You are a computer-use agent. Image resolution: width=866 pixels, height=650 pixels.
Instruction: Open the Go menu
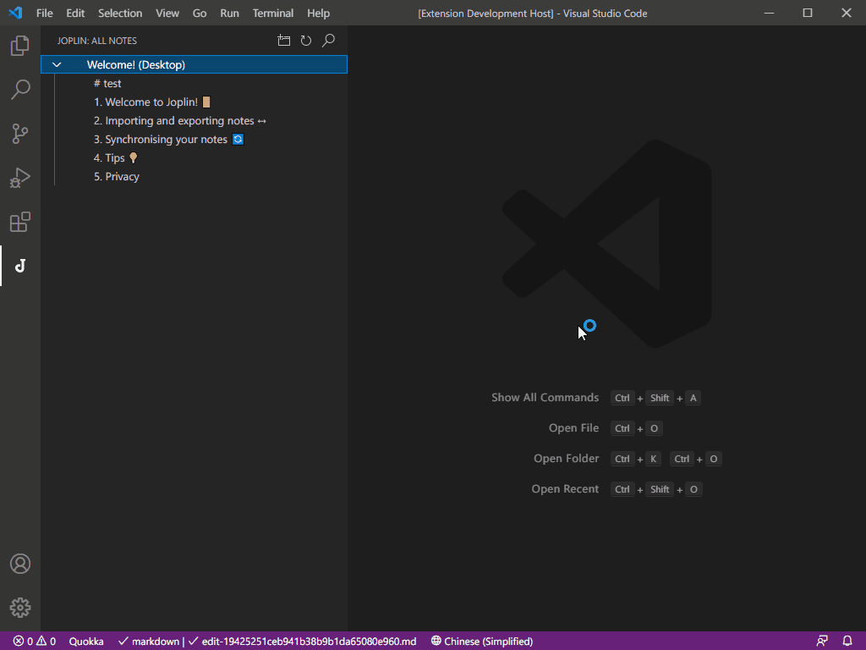click(x=200, y=14)
